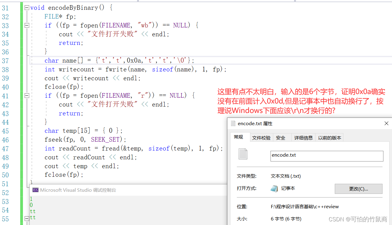The height and width of the screenshot is (225, 392).
Task: Click the console output '1' line
Action: [x=31, y=199]
